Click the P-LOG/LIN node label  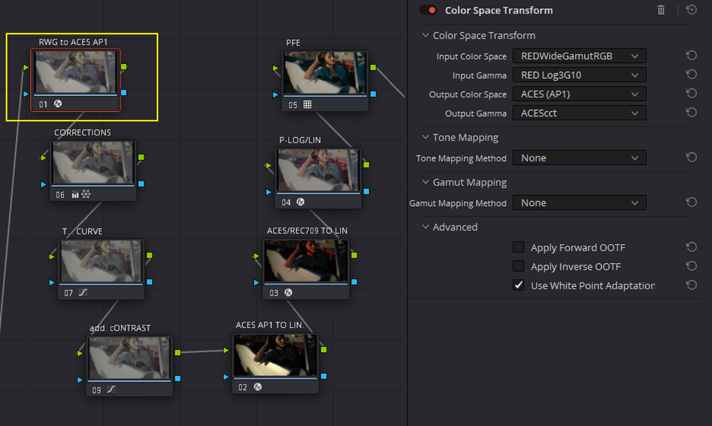300,140
